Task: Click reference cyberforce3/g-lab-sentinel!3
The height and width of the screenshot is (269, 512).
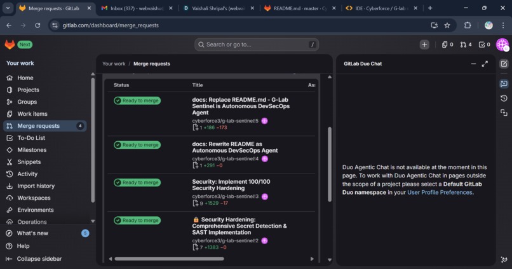Action: 226,197
